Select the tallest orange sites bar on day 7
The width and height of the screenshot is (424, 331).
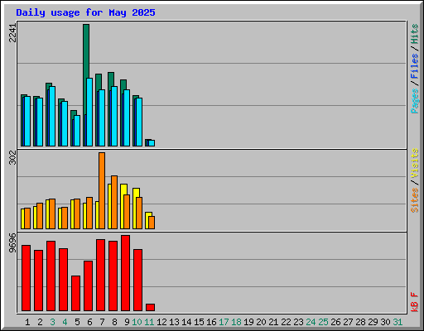[x=102, y=190]
